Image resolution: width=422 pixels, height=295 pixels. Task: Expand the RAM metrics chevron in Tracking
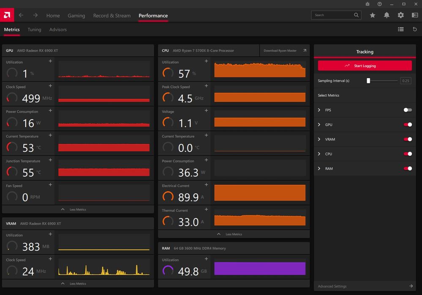point(319,169)
